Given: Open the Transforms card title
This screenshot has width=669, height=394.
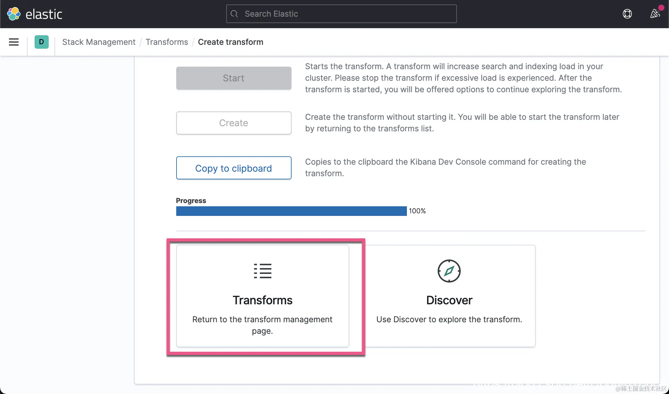Looking at the screenshot, I should click(262, 300).
